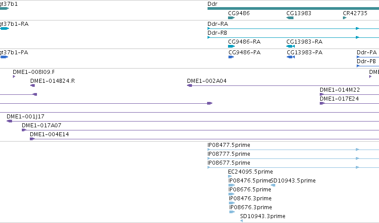Click the CR42735 gene arrow glyph

click(345, 18)
